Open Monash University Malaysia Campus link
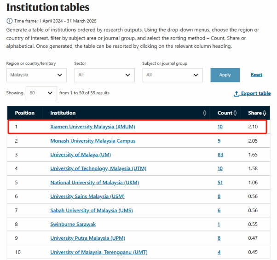Image resolution: width=277 pixels, height=260 pixels. click(x=92, y=141)
